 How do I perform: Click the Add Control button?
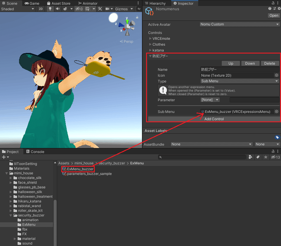tap(214, 119)
